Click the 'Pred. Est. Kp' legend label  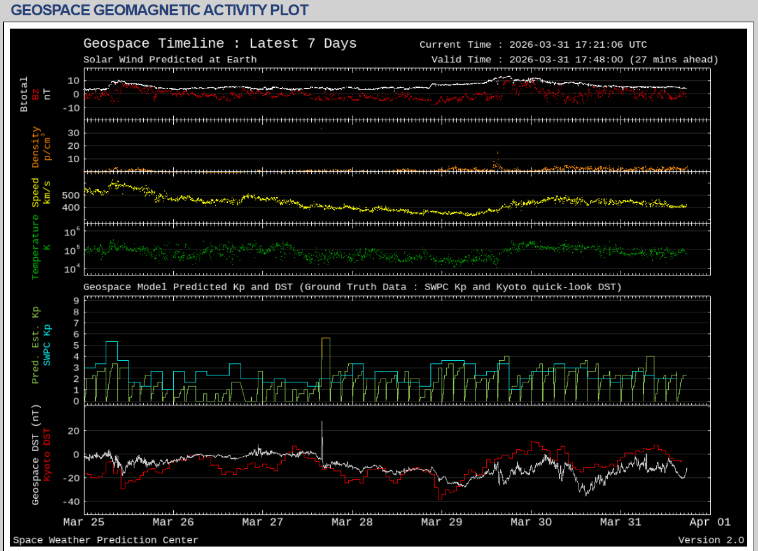(36, 345)
